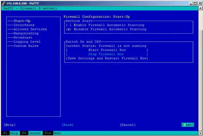Select Broadcast in the left panel

pyautogui.click(x=23, y=37)
